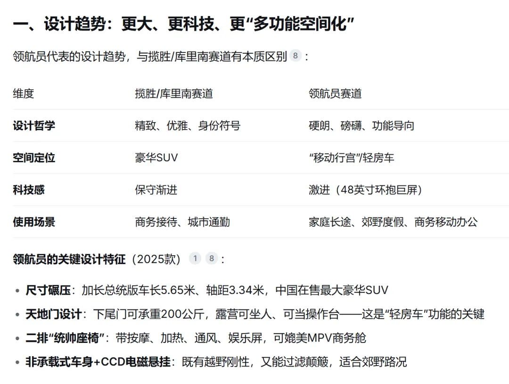
Task: Click the cell "移动行宫"/轻房车
Action: [x=352, y=158]
